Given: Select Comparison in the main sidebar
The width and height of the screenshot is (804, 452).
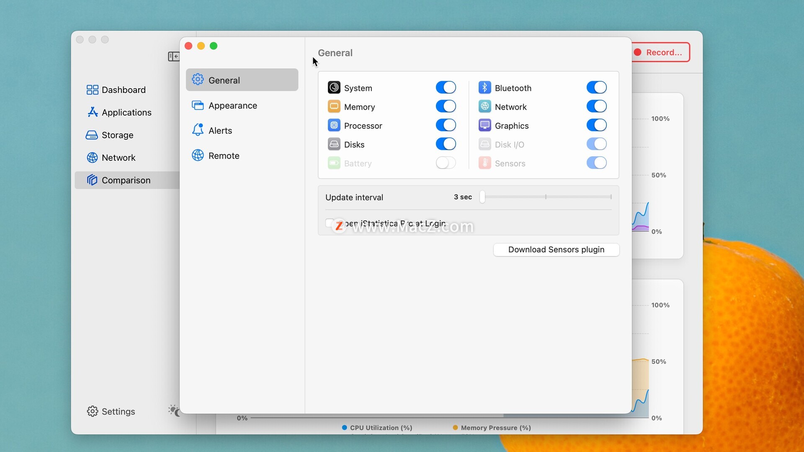Looking at the screenshot, I should 127,180.
